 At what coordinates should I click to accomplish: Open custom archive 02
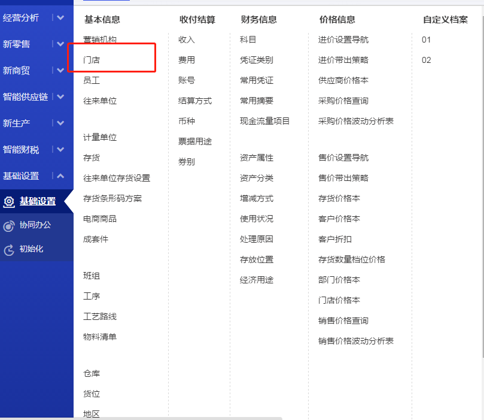coord(427,60)
